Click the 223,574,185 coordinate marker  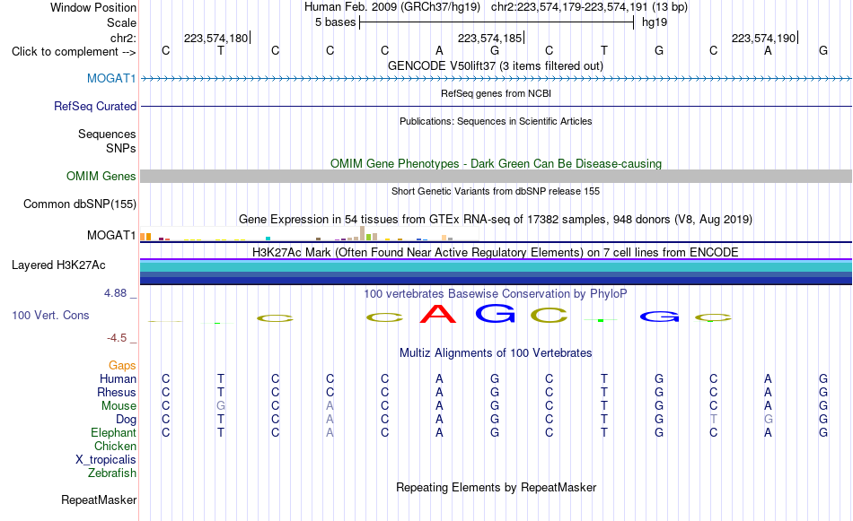click(x=489, y=38)
